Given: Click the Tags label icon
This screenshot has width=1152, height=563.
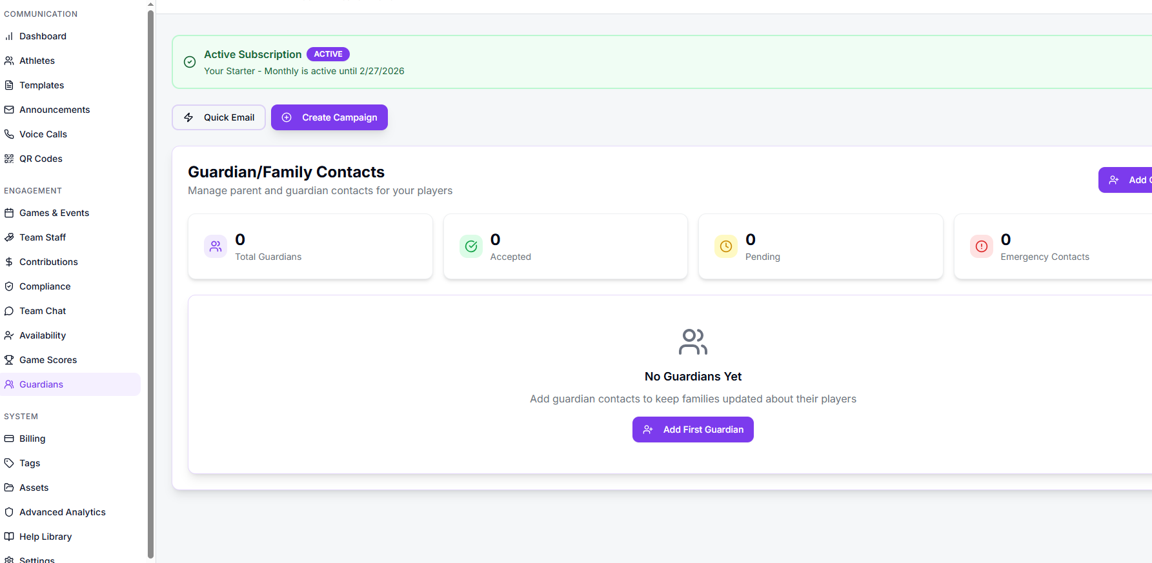Looking at the screenshot, I should pyautogui.click(x=9, y=463).
